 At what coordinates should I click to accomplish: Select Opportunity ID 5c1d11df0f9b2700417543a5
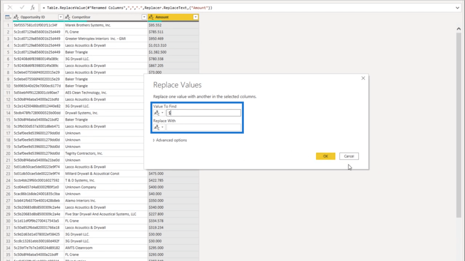point(38,221)
